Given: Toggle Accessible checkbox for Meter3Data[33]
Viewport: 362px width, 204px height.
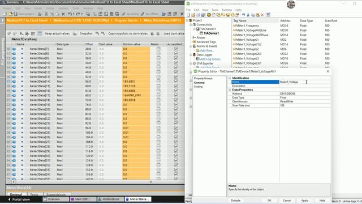Looking at the screenshot, I should [x=176, y=170].
